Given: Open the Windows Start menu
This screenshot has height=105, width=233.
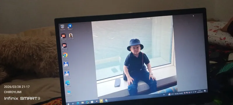Looking at the screenshot, I should coord(68,104).
